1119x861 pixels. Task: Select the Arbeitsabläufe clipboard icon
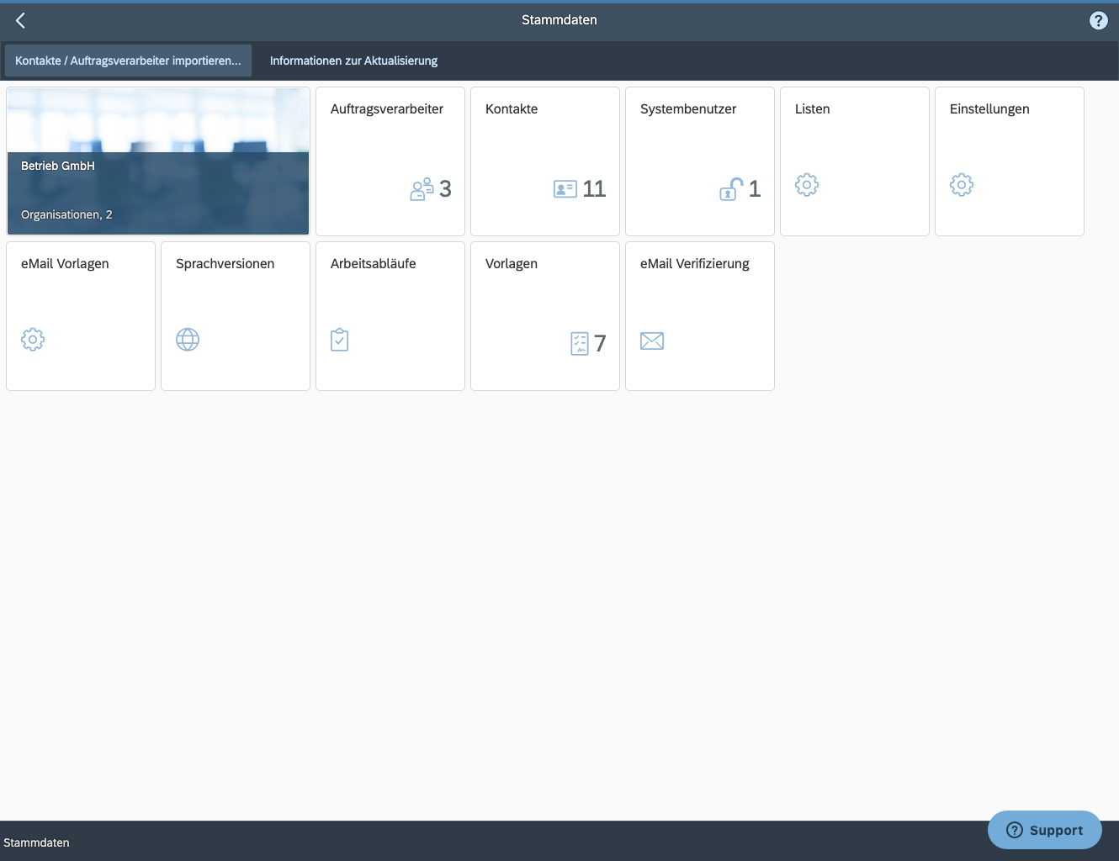click(x=339, y=340)
